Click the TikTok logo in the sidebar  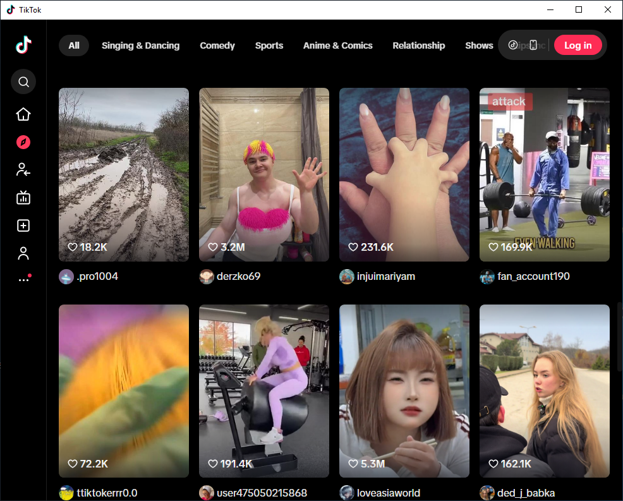click(x=23, y=45)
